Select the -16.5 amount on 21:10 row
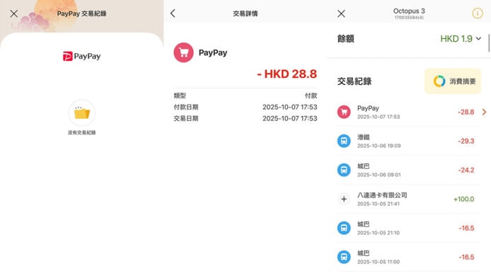The height and width of the screenshot is (276, 491). 466,228
